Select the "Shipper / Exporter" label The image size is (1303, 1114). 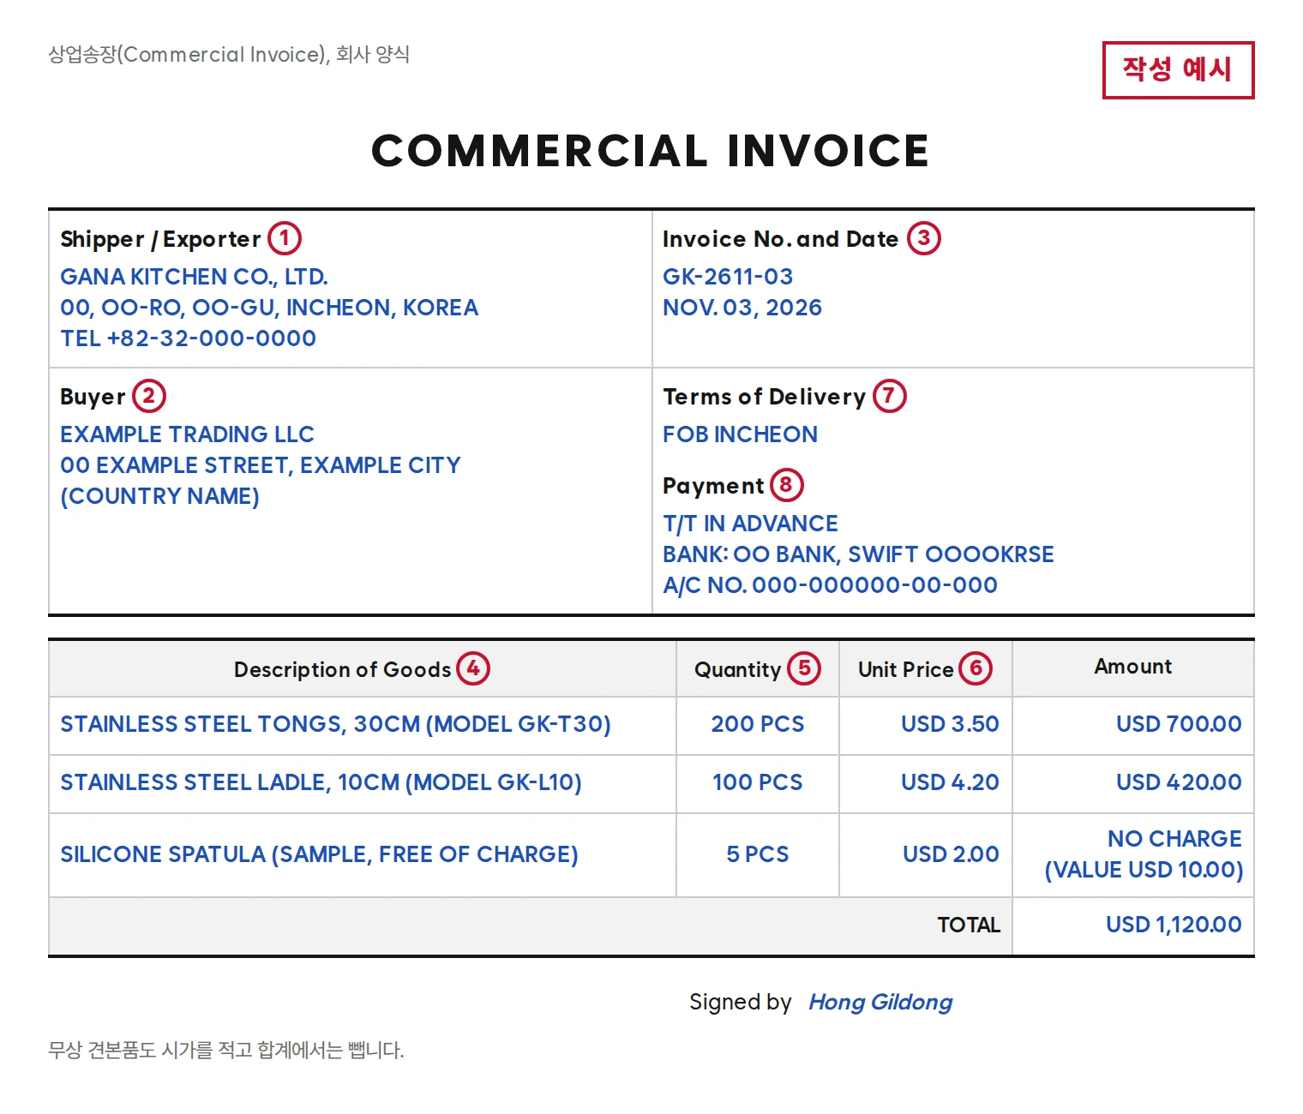click(x=160, y=239)
